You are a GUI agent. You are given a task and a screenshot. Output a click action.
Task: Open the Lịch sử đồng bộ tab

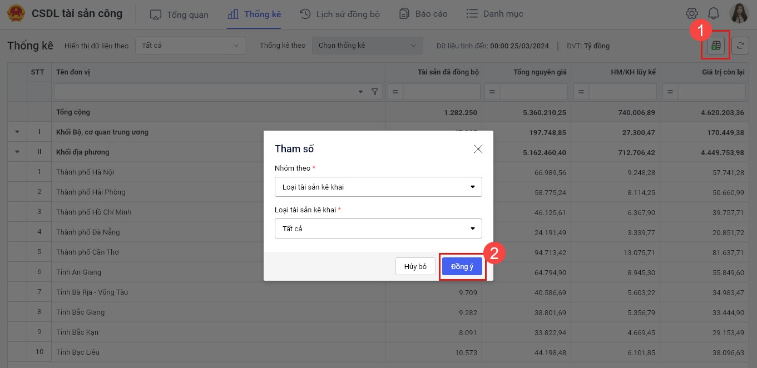click(339, 14)
